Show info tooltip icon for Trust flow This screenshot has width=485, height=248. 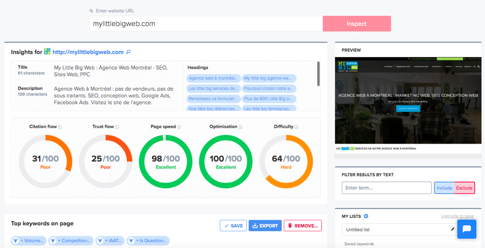click(117, 127)
